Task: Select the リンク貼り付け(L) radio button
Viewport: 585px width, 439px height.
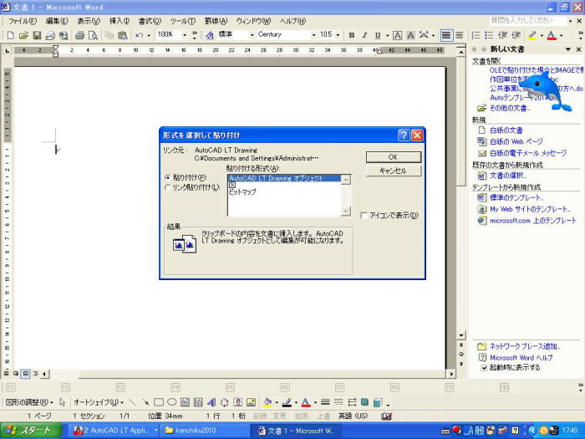Action: (168, 187)
